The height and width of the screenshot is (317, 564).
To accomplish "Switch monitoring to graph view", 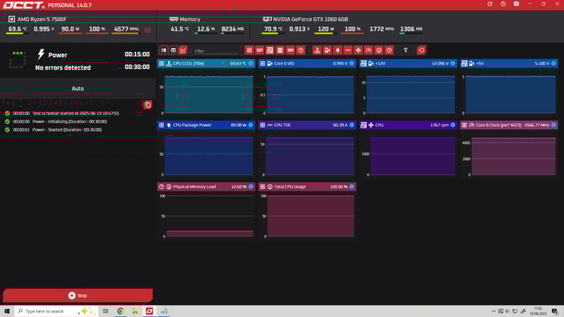I will (183, 51).
